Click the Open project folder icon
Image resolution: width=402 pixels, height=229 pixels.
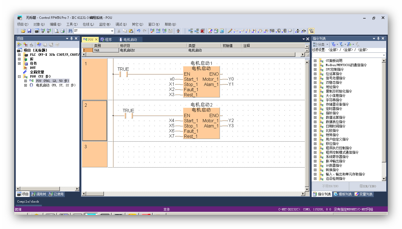coord(23,31)
